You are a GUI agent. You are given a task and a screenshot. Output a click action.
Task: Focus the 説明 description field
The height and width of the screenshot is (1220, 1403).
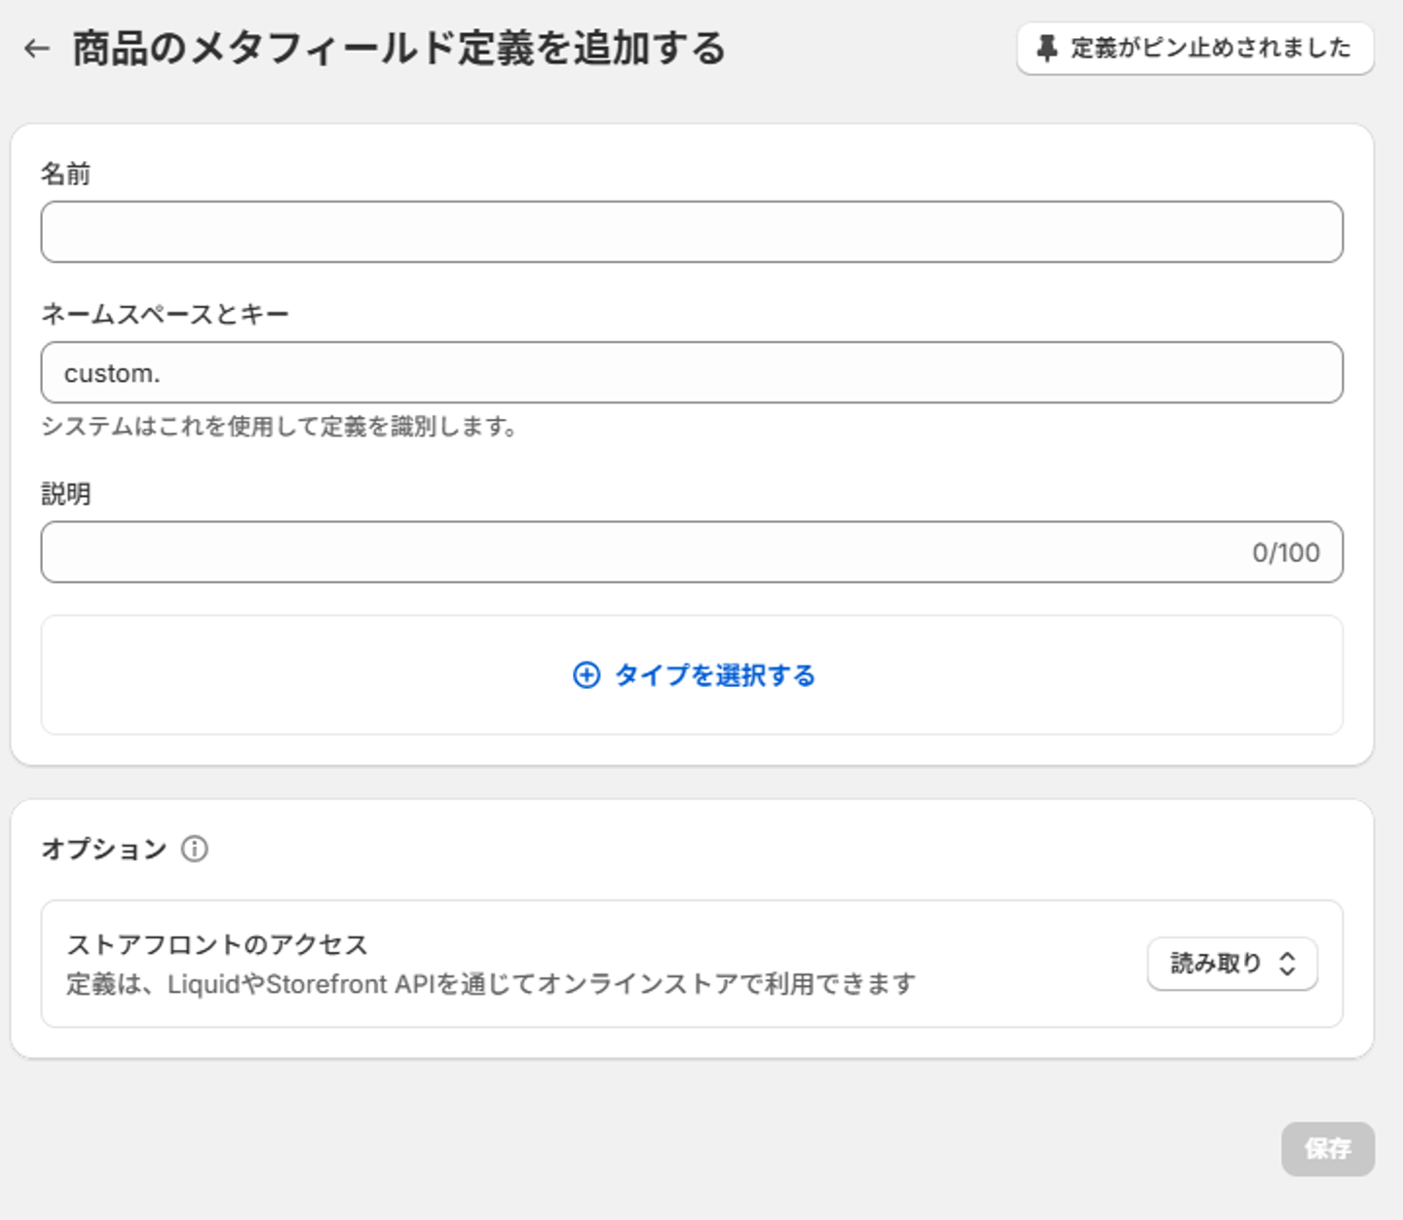click(643, 553)
